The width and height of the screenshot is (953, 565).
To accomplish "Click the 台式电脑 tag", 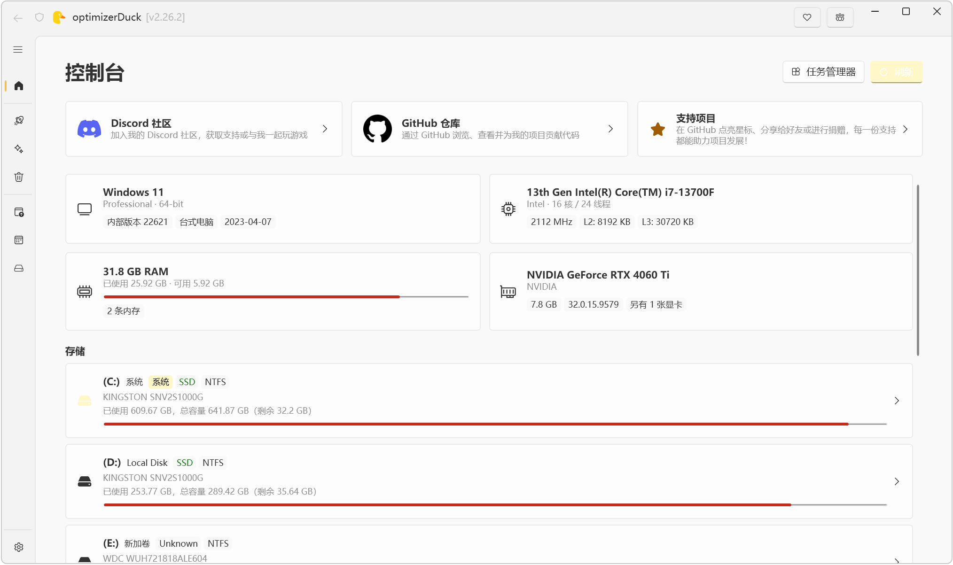I will [x=196, y=222].
